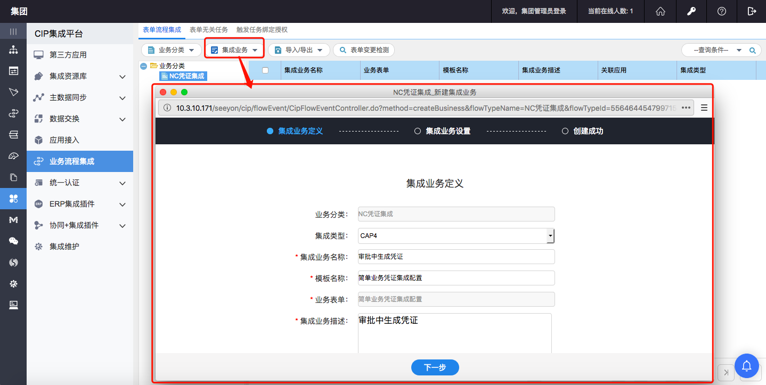Click the logout icon at top right
766x385 pixels.
click(x=752, y=11)
